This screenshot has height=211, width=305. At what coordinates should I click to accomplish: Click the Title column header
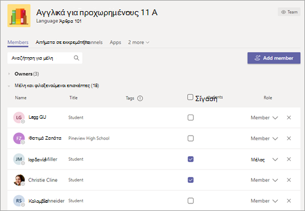point(73,98)
